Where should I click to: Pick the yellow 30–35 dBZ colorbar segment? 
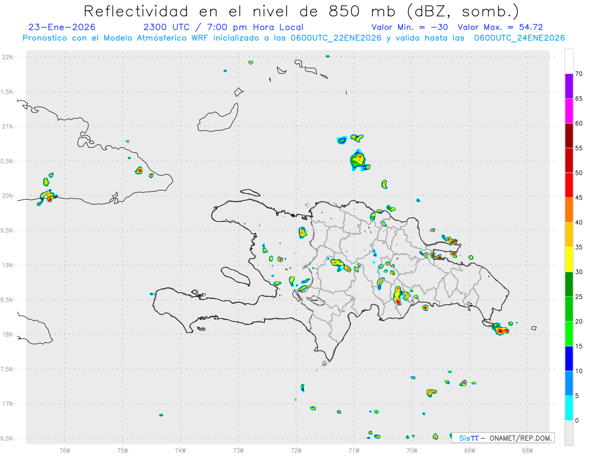569,259
